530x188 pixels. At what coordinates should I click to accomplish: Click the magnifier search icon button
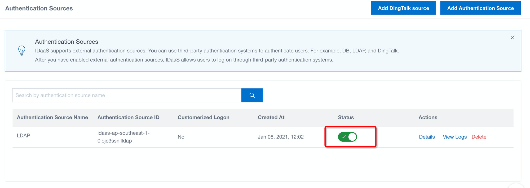click(x=252, y=95)
